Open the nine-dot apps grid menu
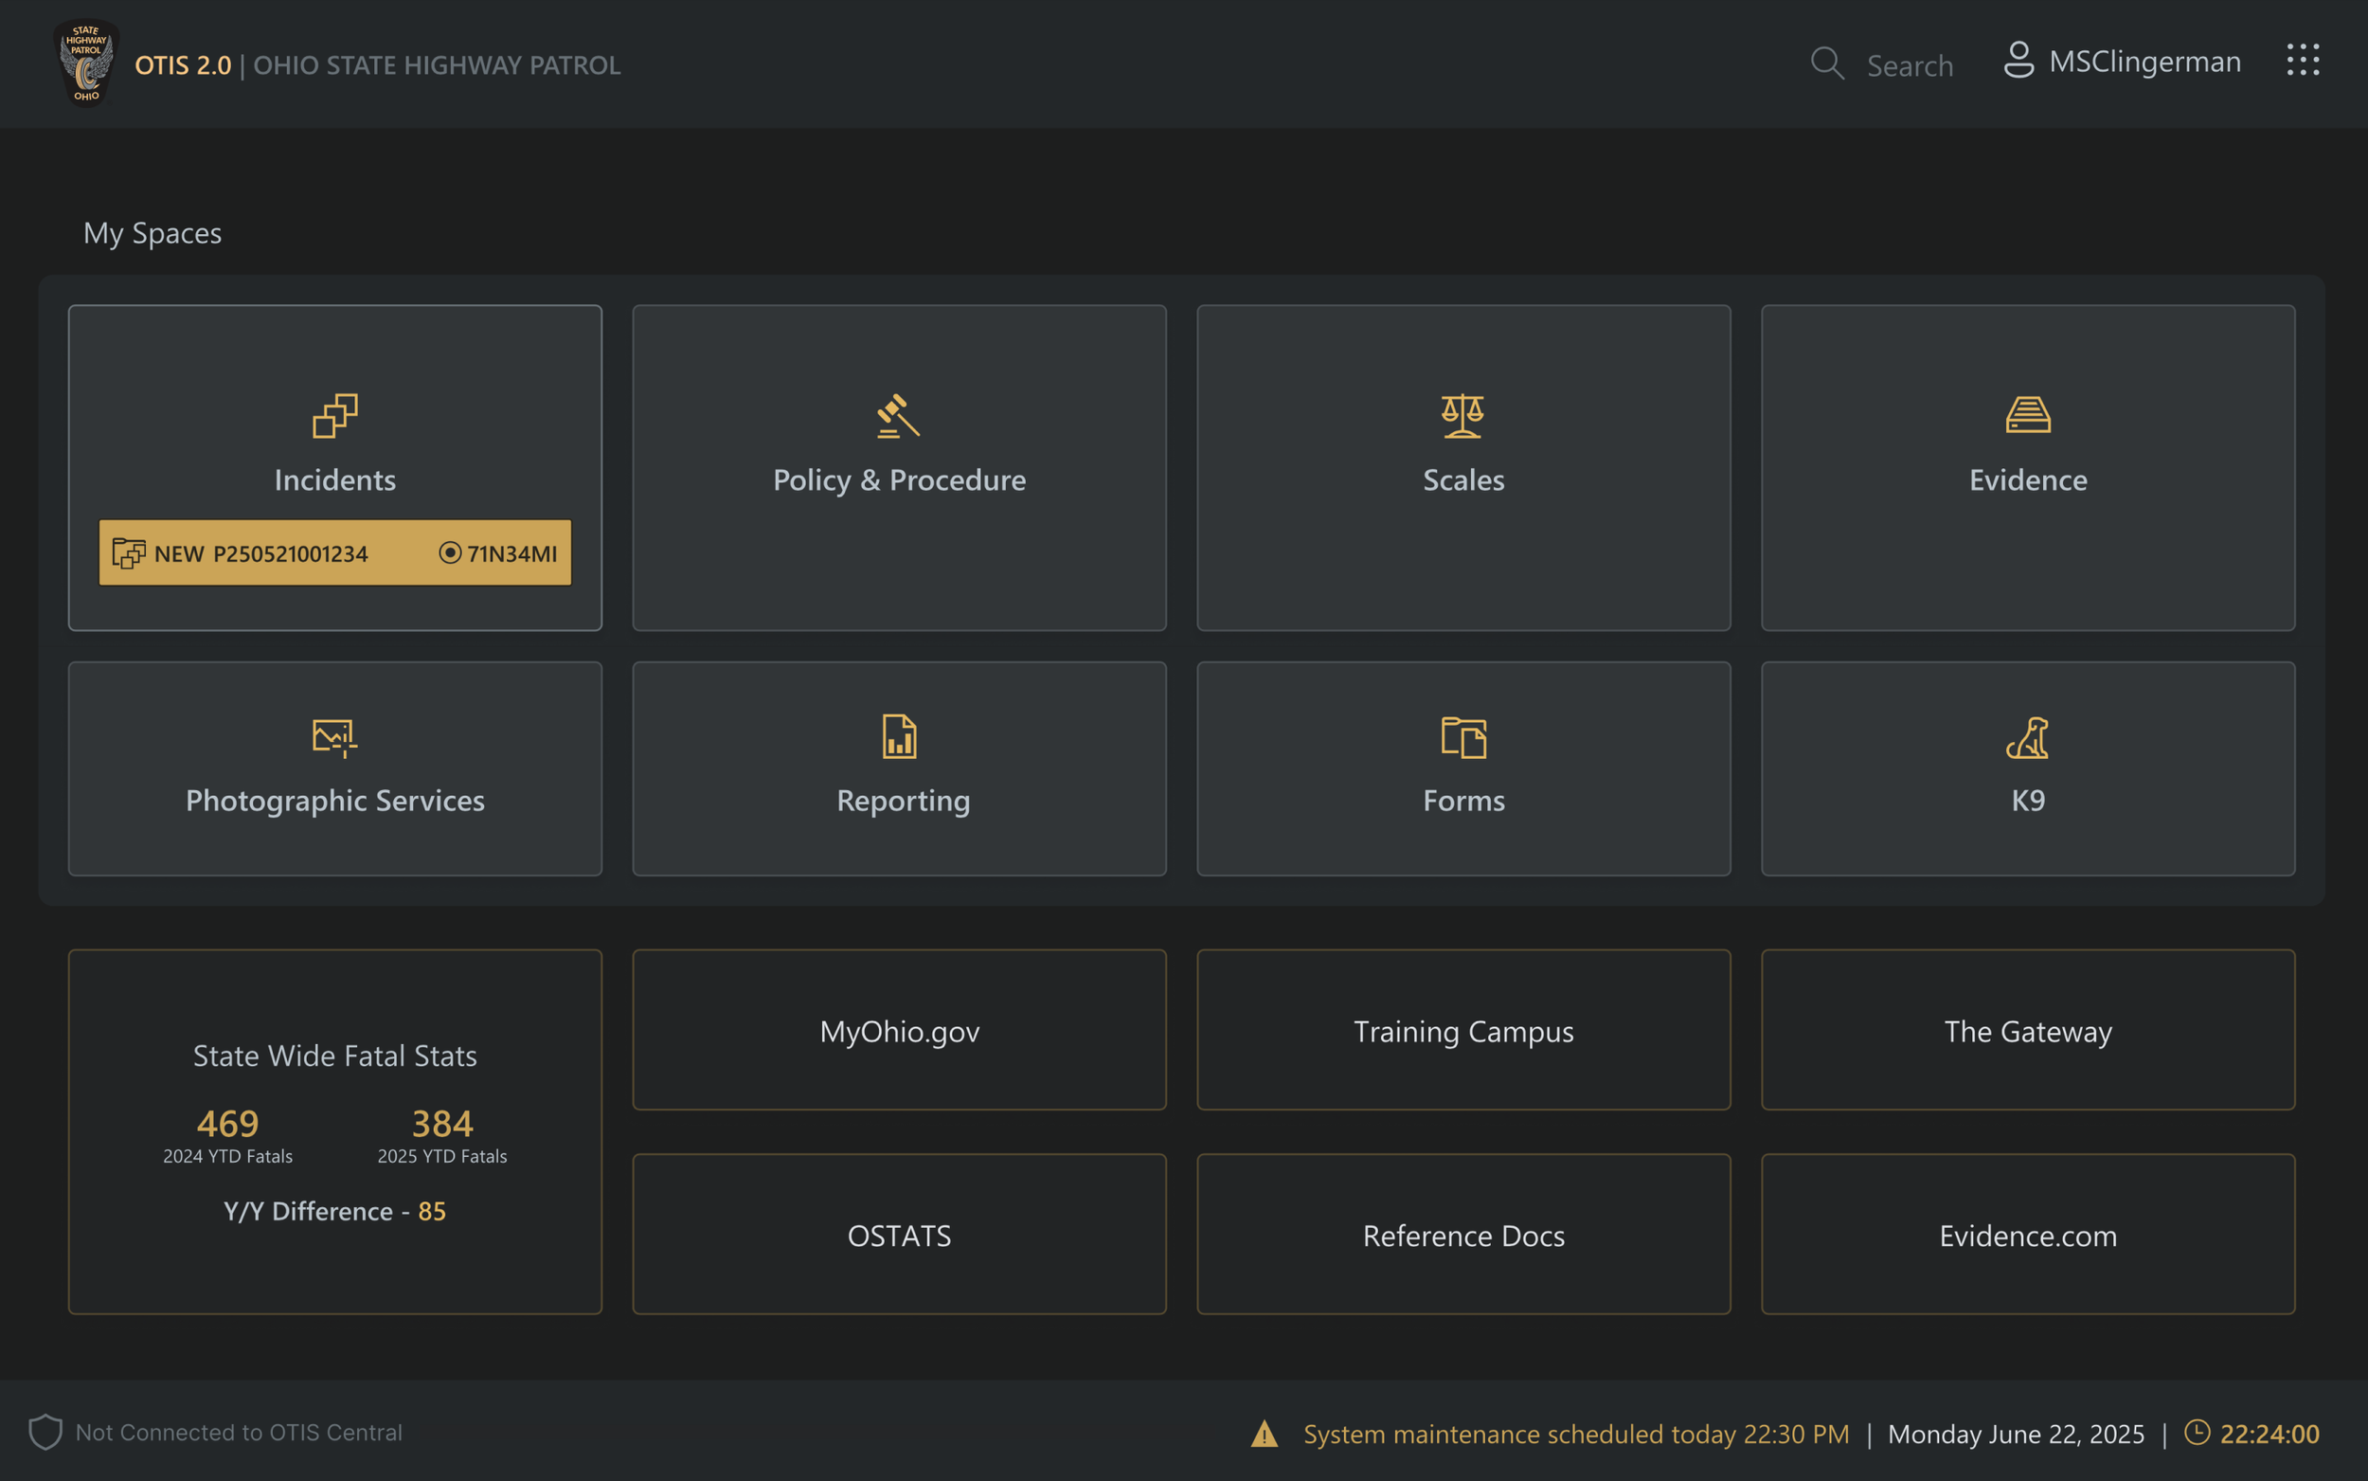This screenshot has width=2368, height=1481. click(x=2303, y=61)
